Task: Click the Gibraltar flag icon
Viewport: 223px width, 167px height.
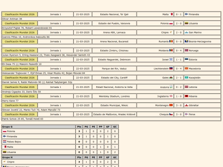Action: click(186, 105)
